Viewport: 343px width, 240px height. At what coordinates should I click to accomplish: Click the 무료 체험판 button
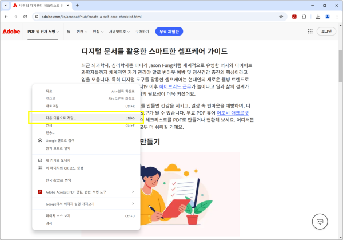pos(169,32)
